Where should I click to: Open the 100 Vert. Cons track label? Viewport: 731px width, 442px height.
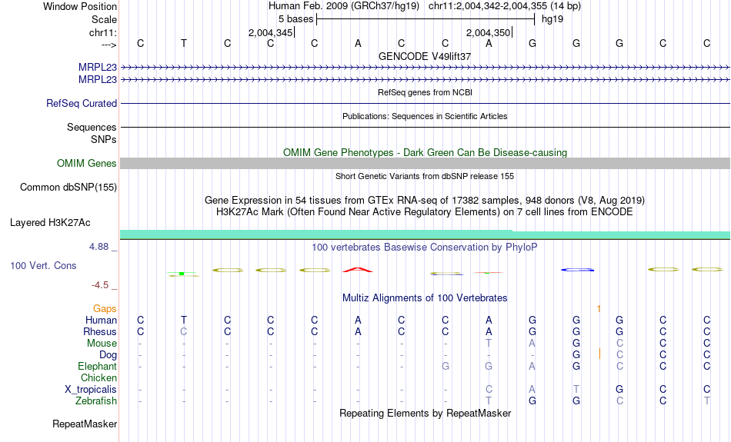[43, 265]
